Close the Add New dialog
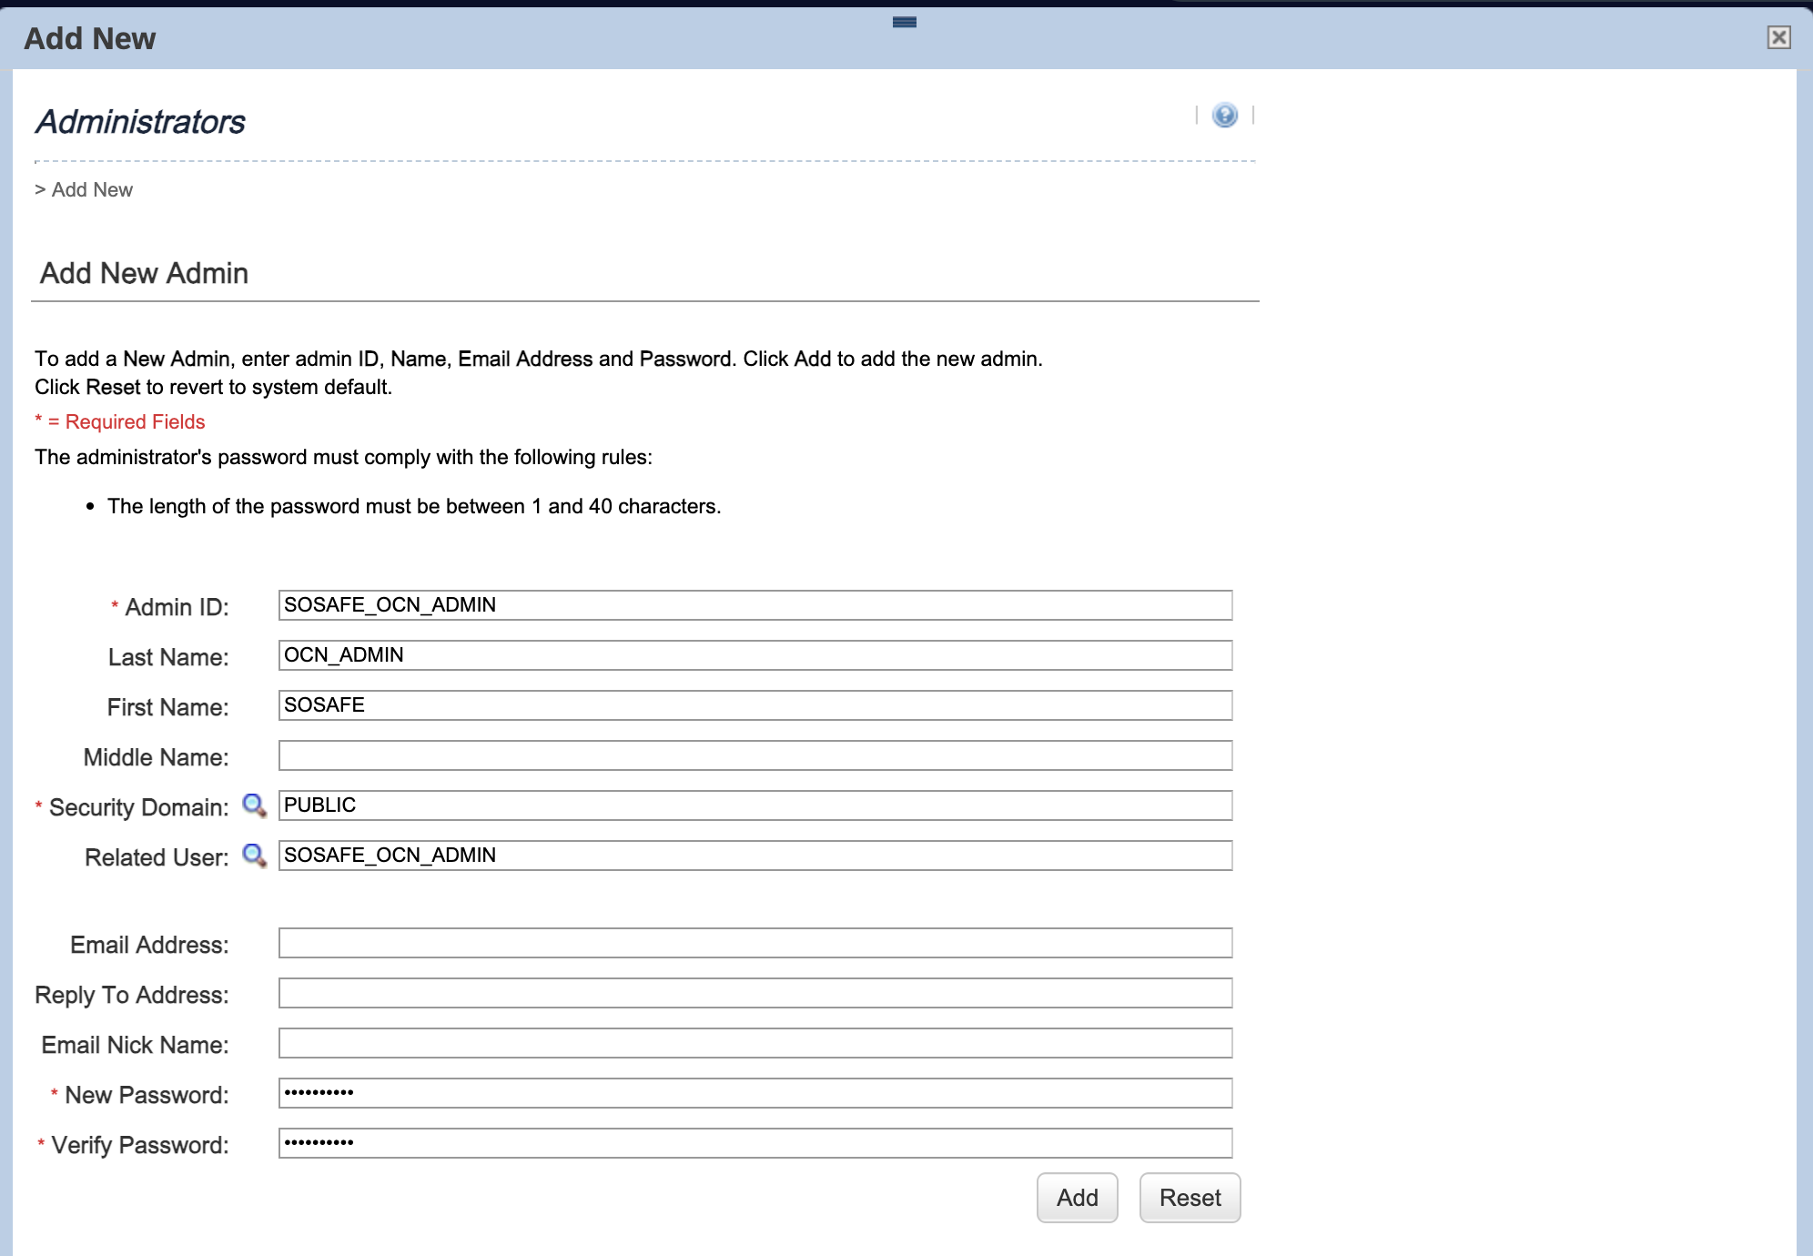1813x1256 pixels. [1778, 37]
